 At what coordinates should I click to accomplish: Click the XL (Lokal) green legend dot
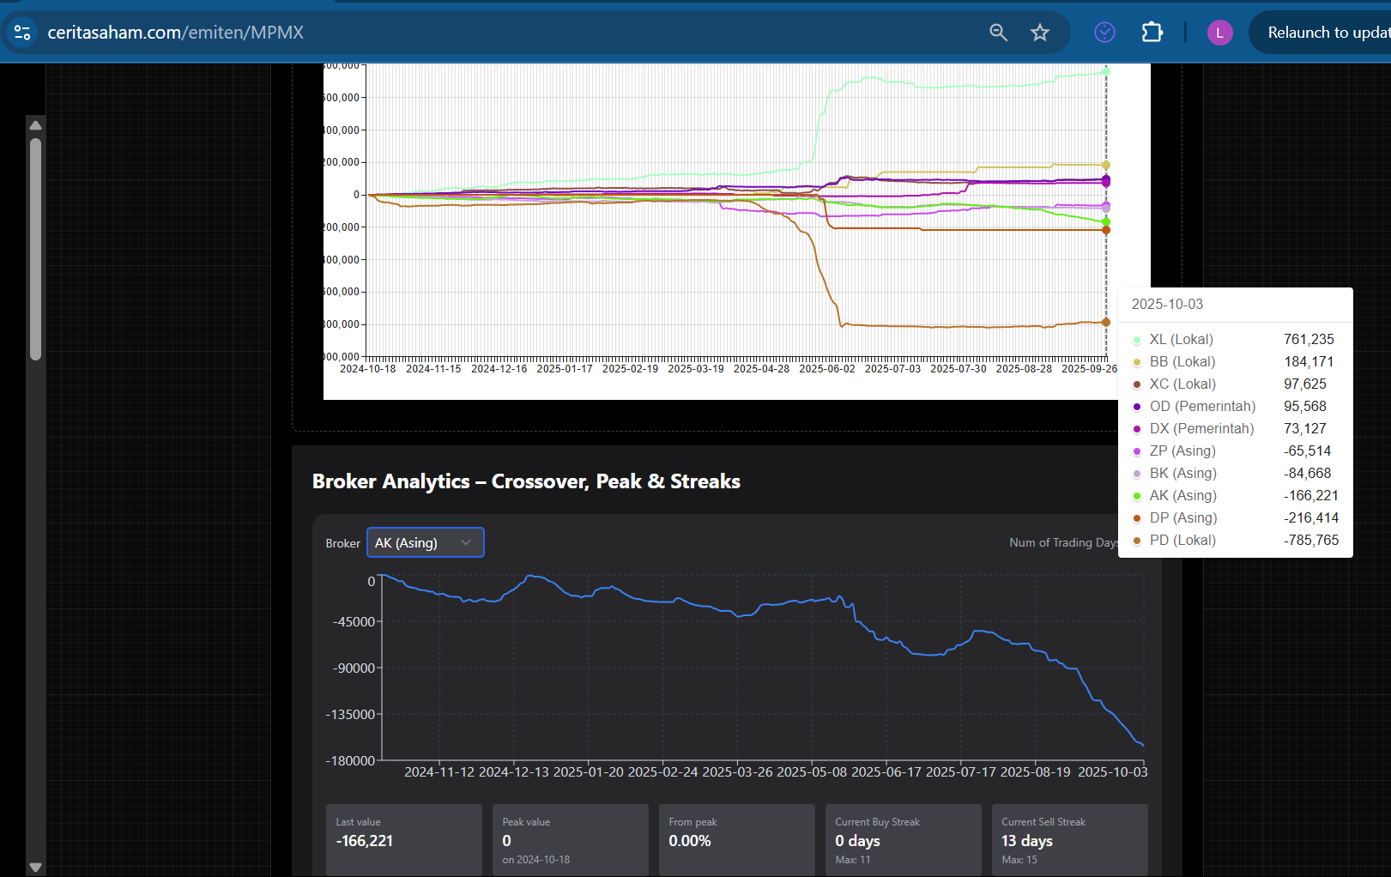click(1137, 340)
